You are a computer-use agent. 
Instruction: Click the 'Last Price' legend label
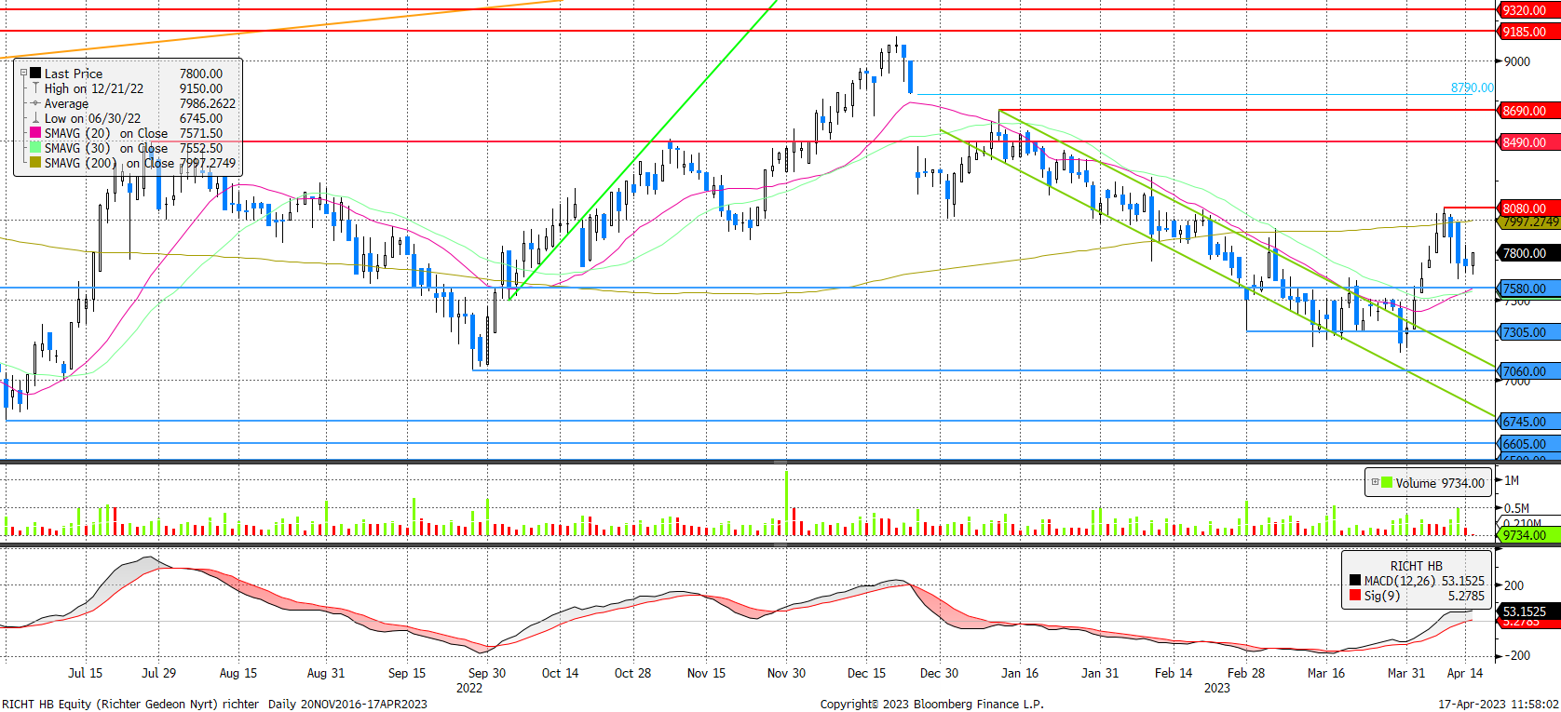pos(74,74)
